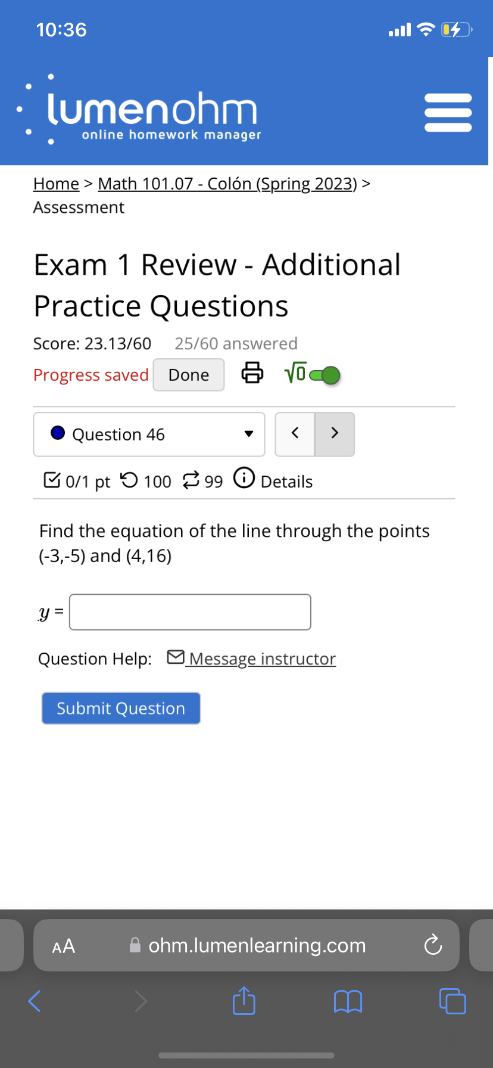493x1068 pixels.
Task: Open the hamburger navigation menu
Action: pos(448,111)
